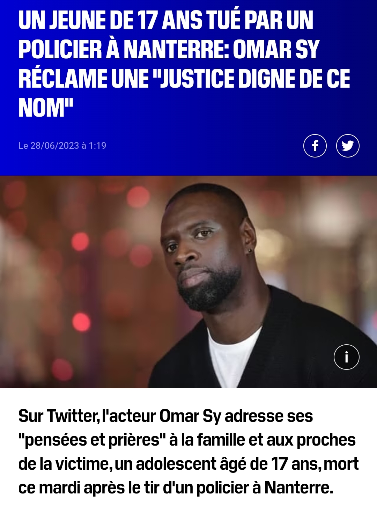Open the photo info credit icon

(346, 357)
